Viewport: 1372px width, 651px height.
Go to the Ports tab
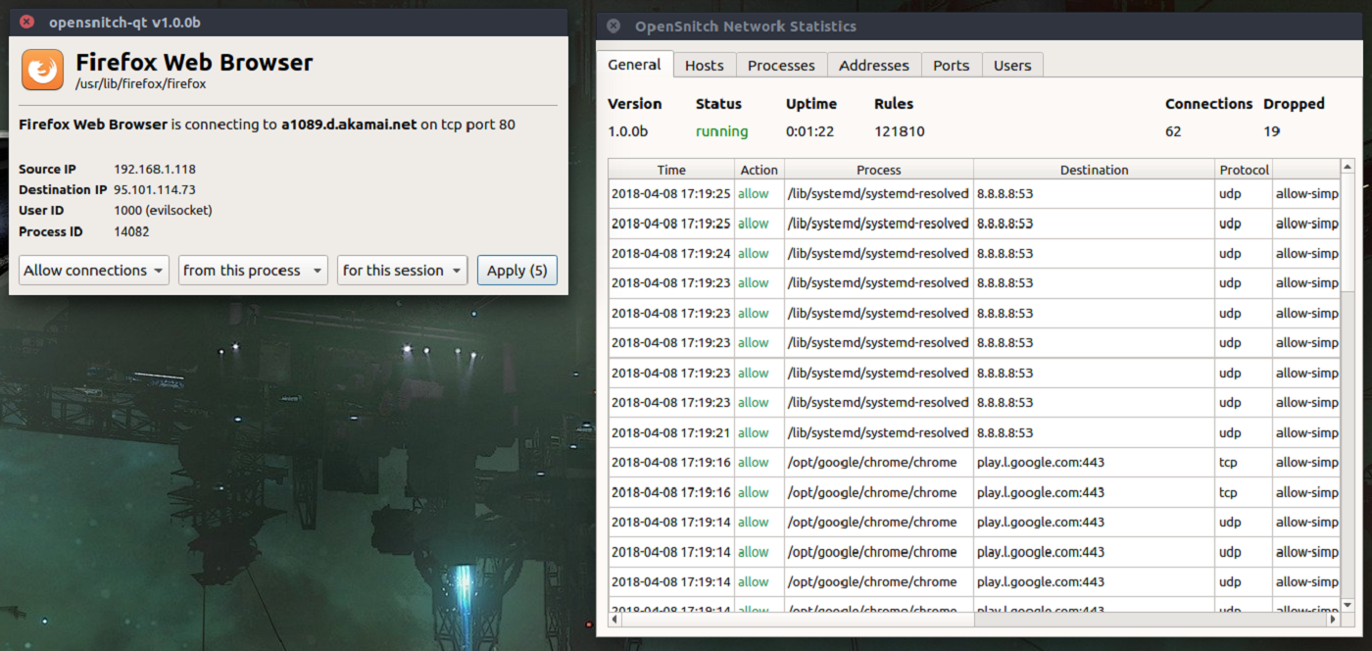(x=951, y=66)
